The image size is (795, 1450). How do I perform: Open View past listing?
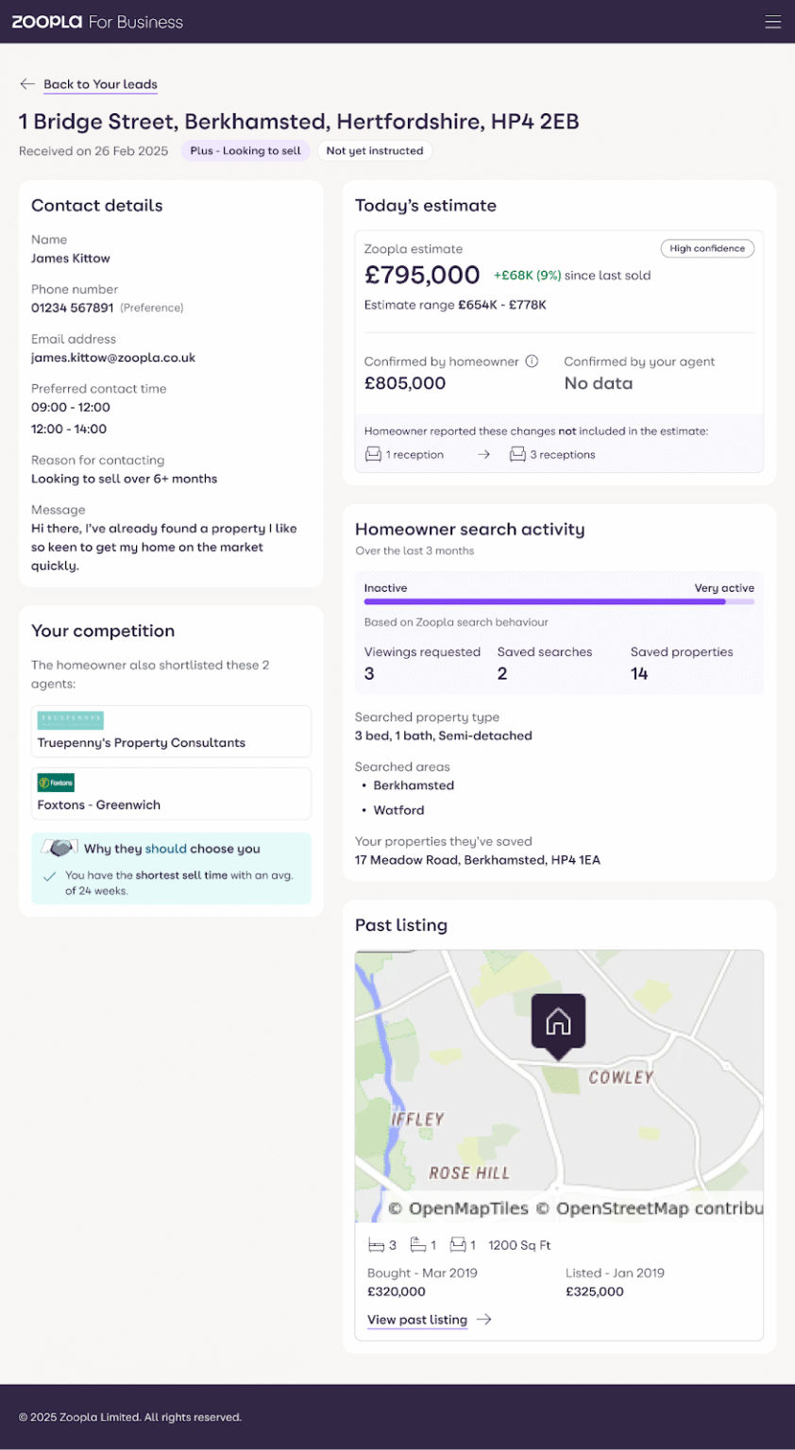pos(417,1319)
